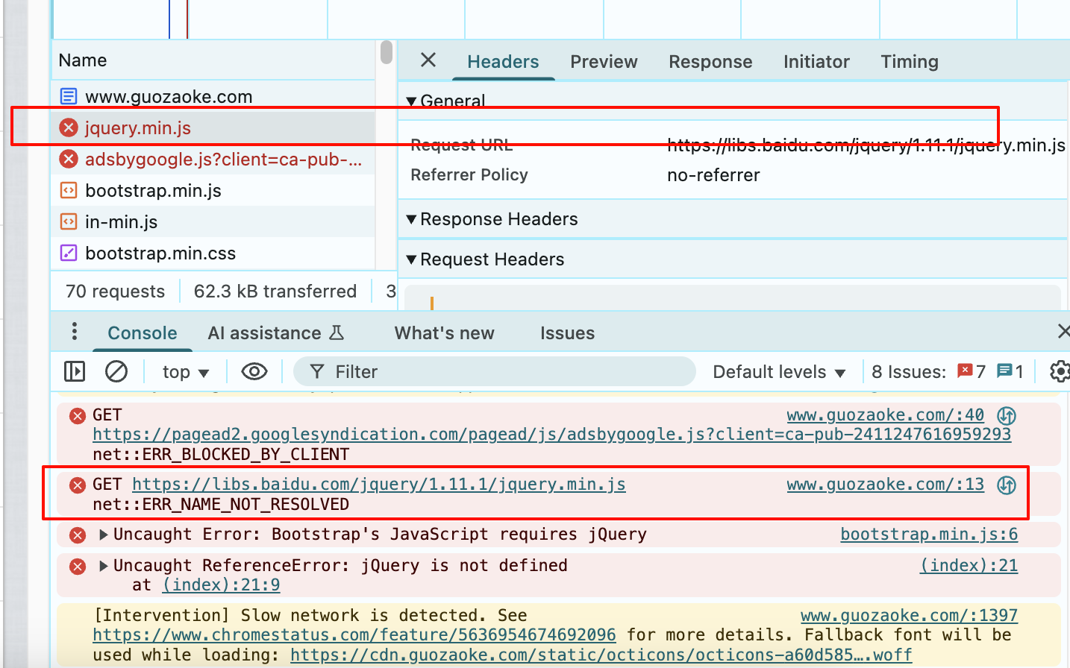This screenshot has height=668, width=1070.
Task: Open the 8 Issues counter
Action: (x=948, y=372)
